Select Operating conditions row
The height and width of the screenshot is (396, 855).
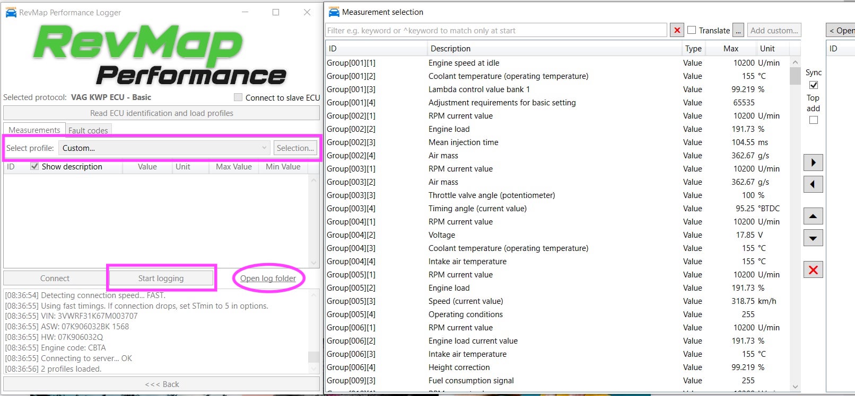tap(557, 314)
